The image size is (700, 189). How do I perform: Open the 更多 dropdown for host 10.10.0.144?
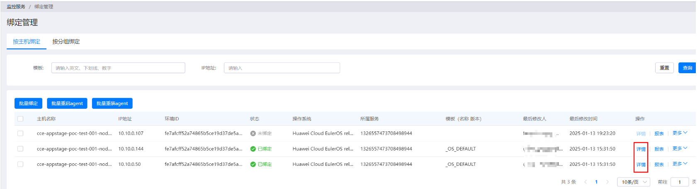click(x=680, y=148)
